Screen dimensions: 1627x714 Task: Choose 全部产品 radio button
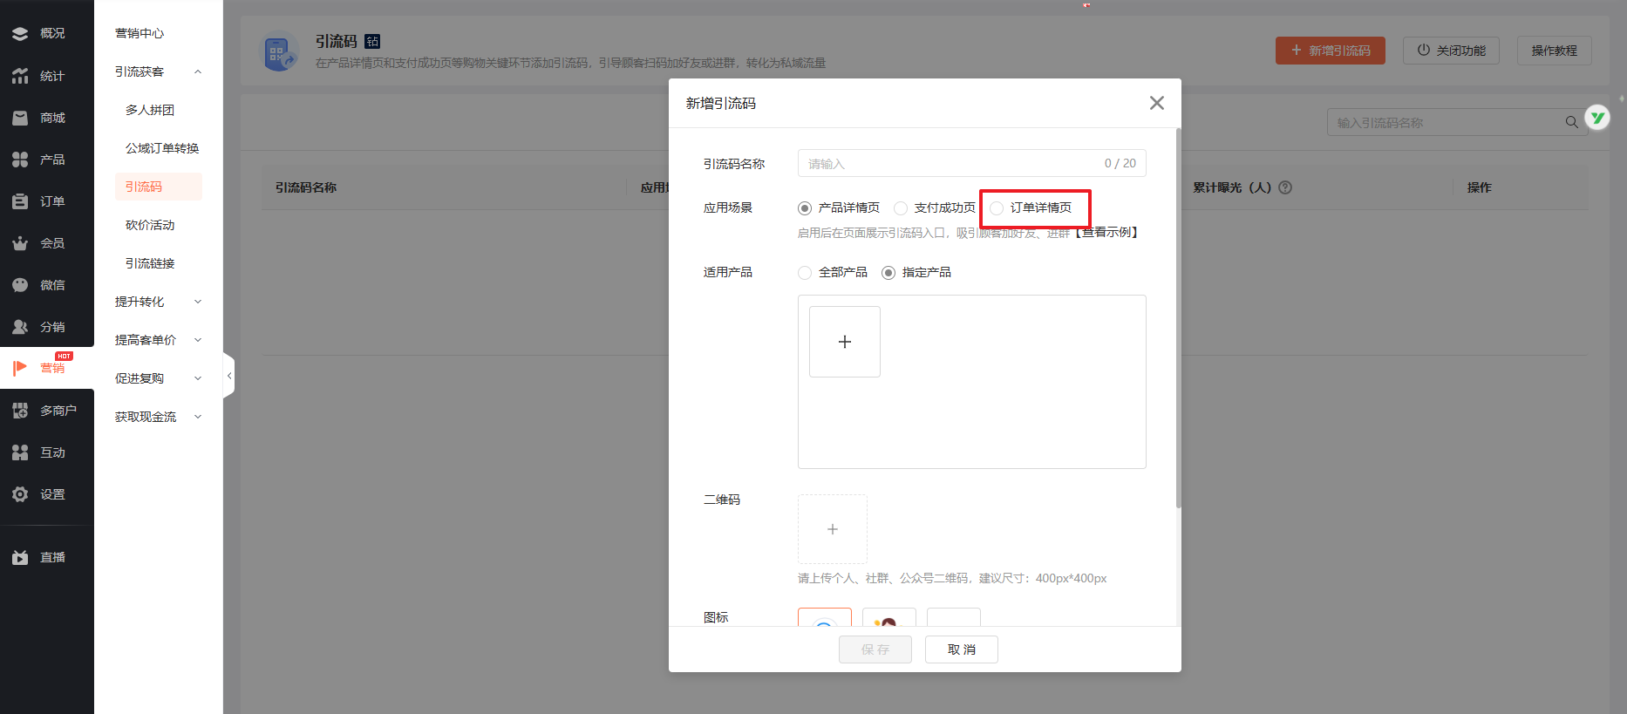805,273
